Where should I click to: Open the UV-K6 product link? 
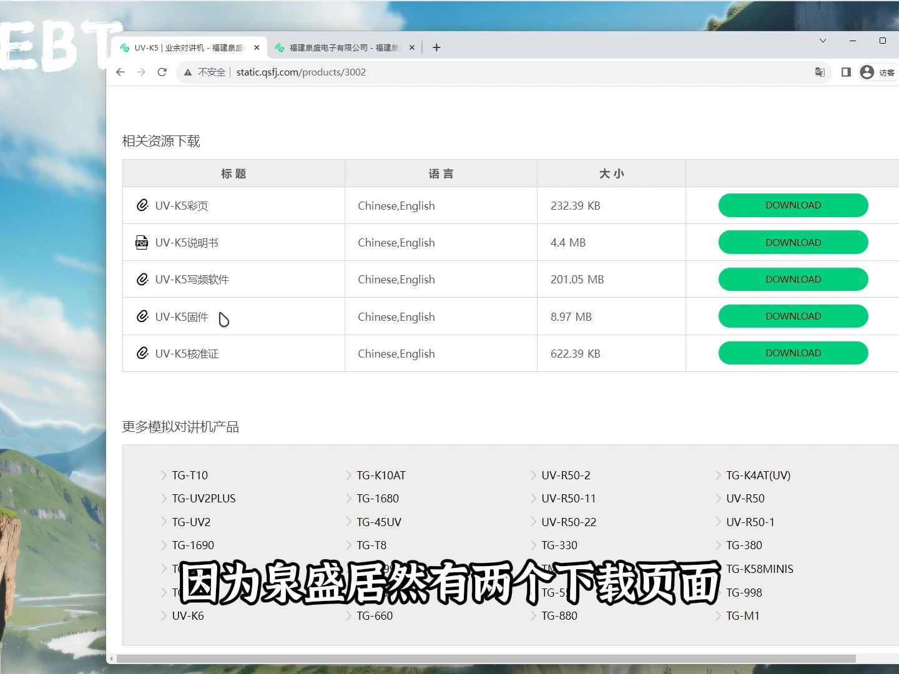(188, 616)
